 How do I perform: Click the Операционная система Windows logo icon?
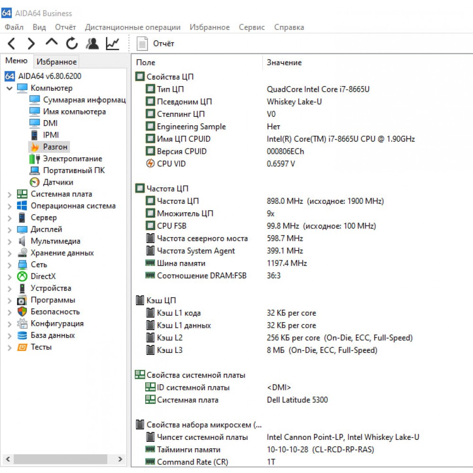click(x=22, y=206)
